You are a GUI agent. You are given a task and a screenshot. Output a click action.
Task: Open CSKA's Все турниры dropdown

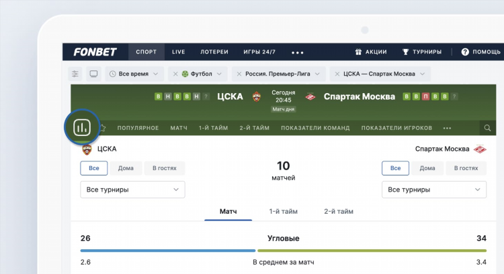pyautogui.click(x=132, y=190)
